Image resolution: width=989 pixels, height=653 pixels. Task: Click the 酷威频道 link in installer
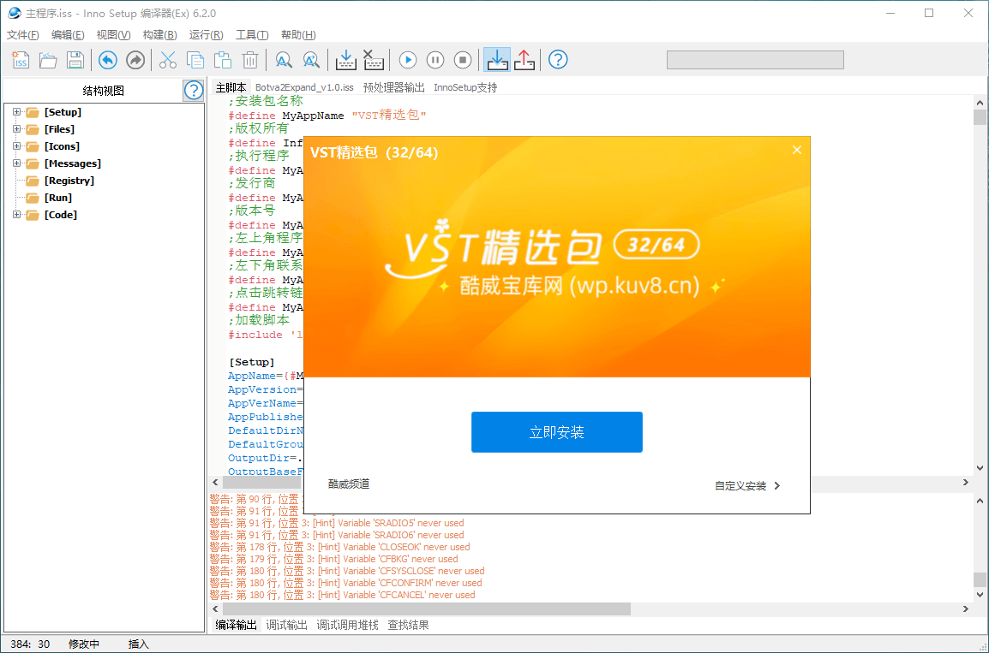pyautogui.click(x=349, y=484)
